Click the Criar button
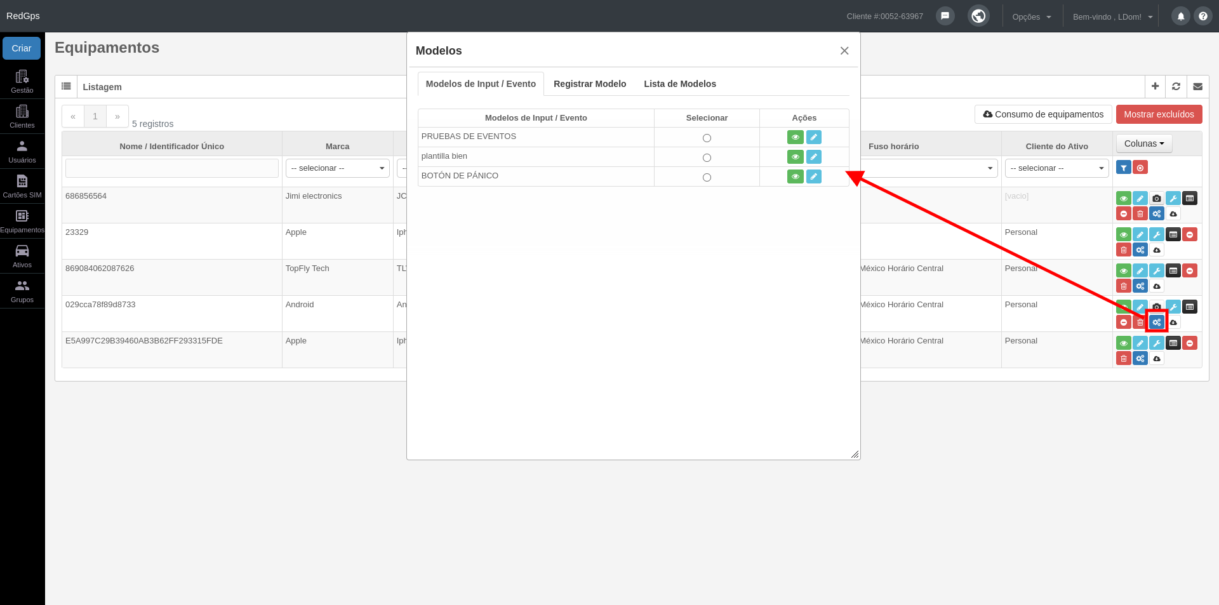The height and width of the screenshot is (605, 1219). pyautogui.click(x=22, y=48)
